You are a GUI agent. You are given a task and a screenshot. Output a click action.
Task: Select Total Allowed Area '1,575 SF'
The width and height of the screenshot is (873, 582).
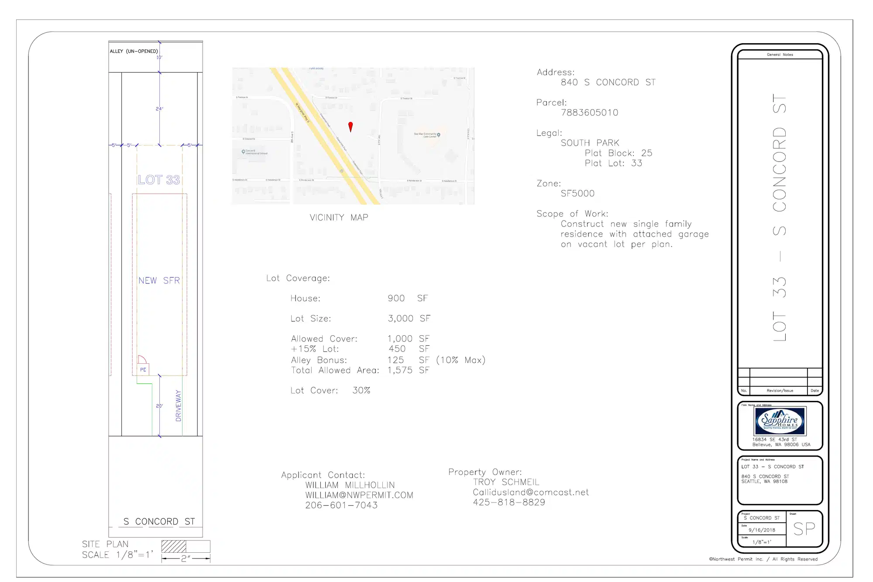point(408,370)
